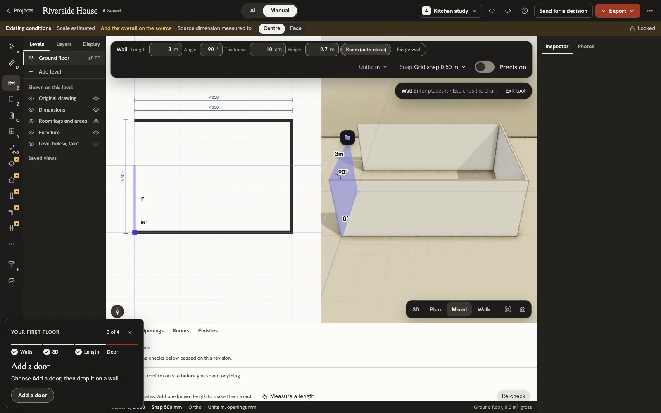Select the door tool marked O

pos(12,116)
